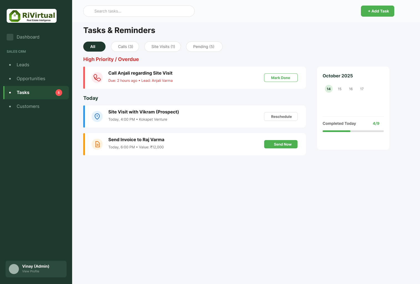Filter by Calls (3)

coord(125,47)
